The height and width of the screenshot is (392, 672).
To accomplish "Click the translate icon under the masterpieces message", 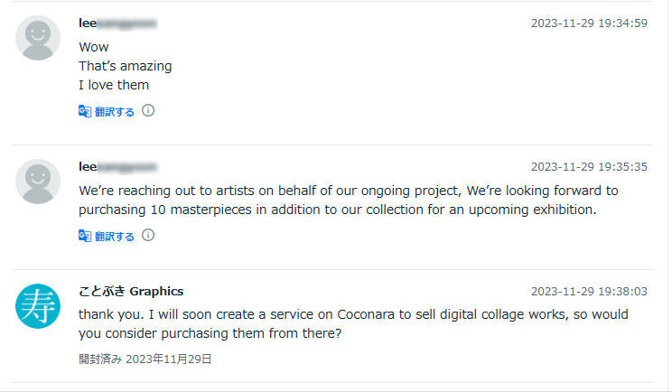I will (x=85, y=236).
